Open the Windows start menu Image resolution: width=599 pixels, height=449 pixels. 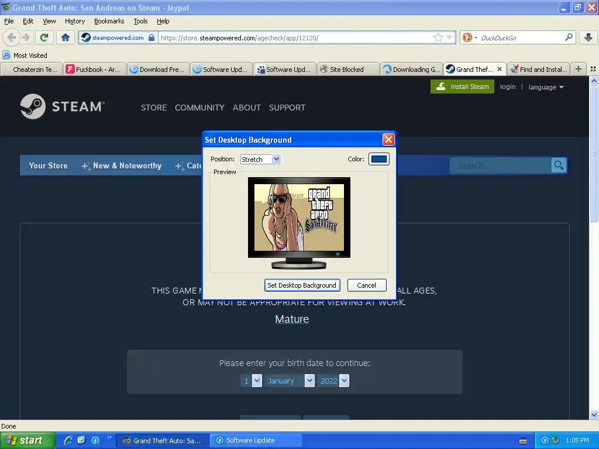(28, 440)
